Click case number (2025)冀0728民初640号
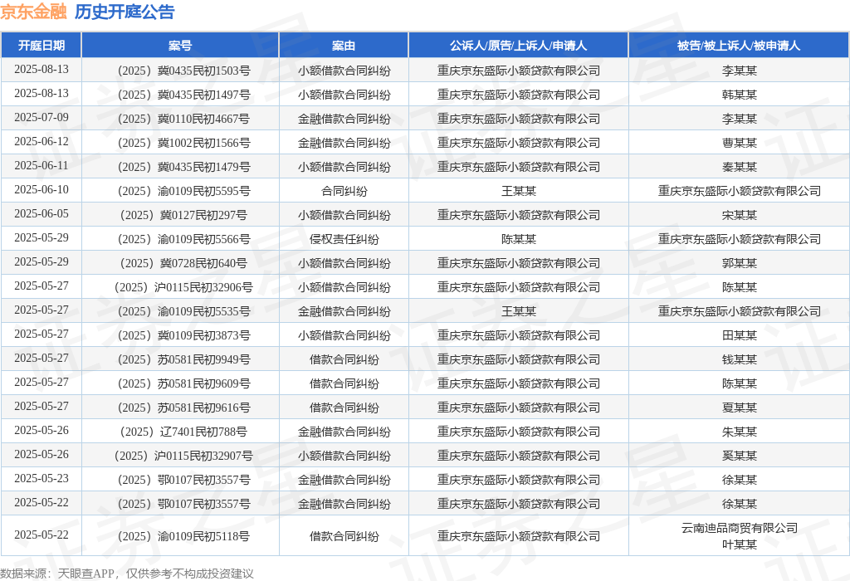 183,263
